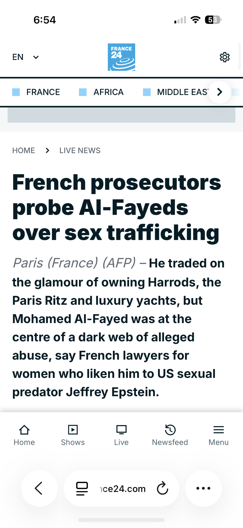
Task: Reload the page with the refresh icon
Action: pos(162,488)
